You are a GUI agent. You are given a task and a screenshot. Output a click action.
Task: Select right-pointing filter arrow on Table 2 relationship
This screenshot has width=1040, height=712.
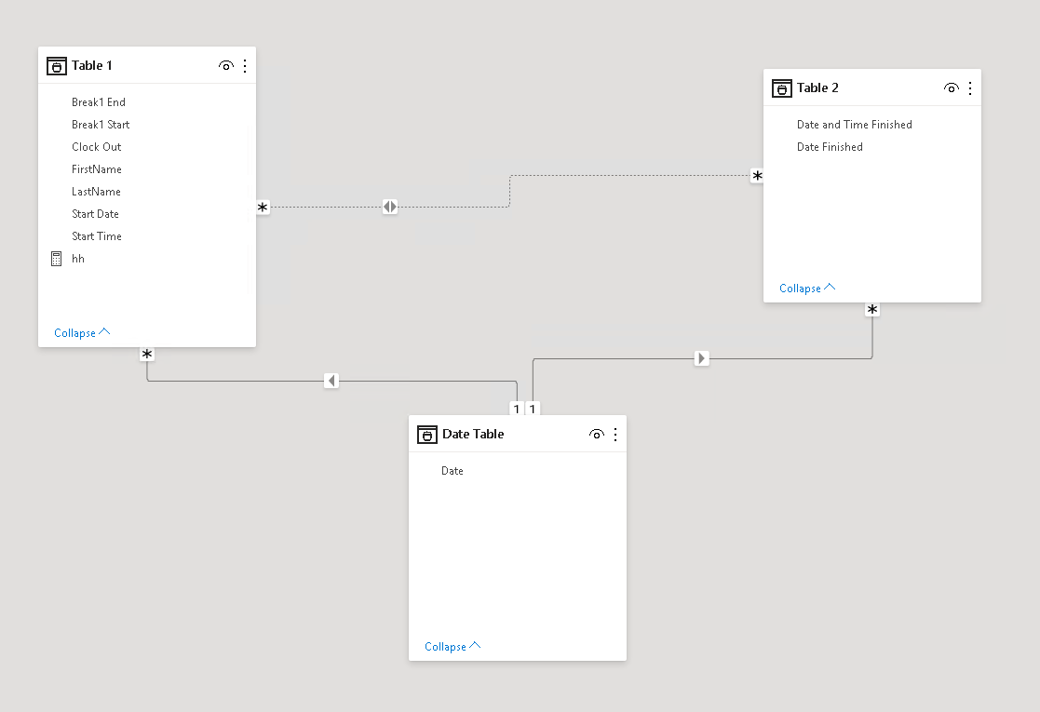(702, 358)
